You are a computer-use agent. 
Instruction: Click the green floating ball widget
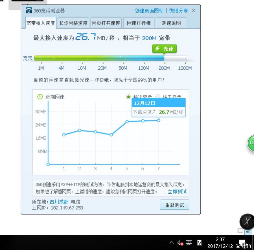(x=251, y=143)
